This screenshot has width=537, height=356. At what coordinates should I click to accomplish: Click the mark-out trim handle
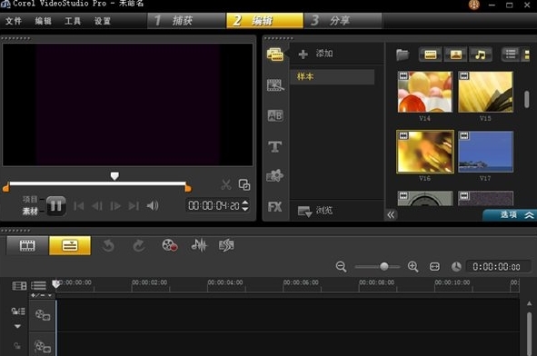point(188,188)
